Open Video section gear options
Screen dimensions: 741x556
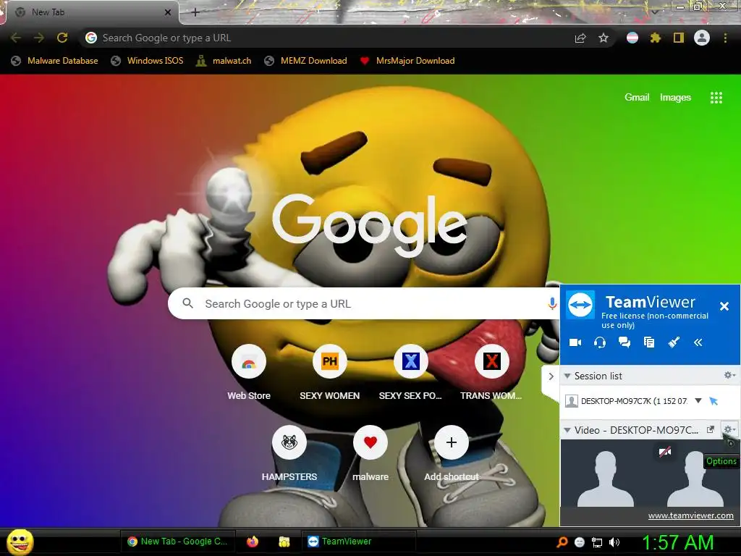coord(728,429)
